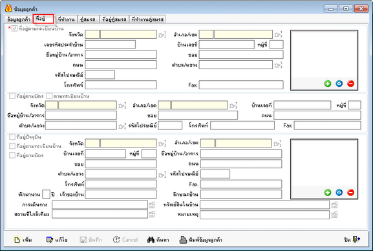
Task: Open the picker icon beside ทรัพย์สินในบ้าน field
Action: coord(335,205)
